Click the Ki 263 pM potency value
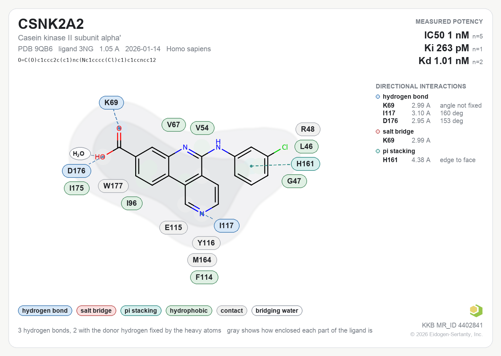501x356 pixels. (446, 48)
